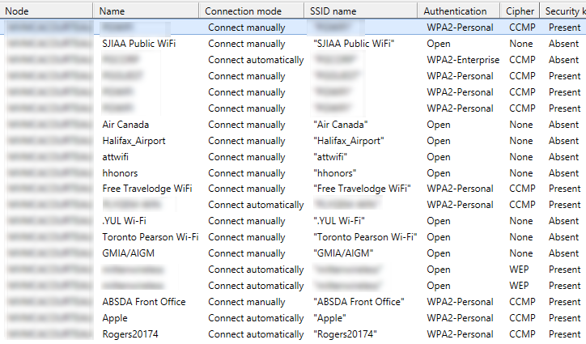
Task: Select the Toronto Pearson Wi-Fi row
Action: pyautogui.click(x=293, y=237)
